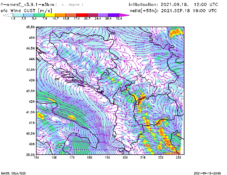The height and width of the screenshot is (175, 227).
Task: Click the valid time "19:00 UTC"
Action: pyautogui.click(x=205, y=11)
